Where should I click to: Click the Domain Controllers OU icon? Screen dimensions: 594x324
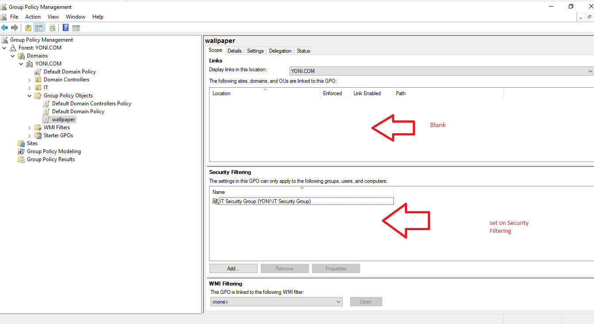tap(38, 80)
